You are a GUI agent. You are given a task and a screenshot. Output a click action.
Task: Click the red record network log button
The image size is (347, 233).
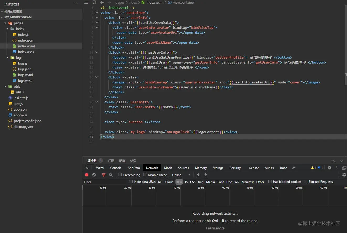(x=87, y=175)
